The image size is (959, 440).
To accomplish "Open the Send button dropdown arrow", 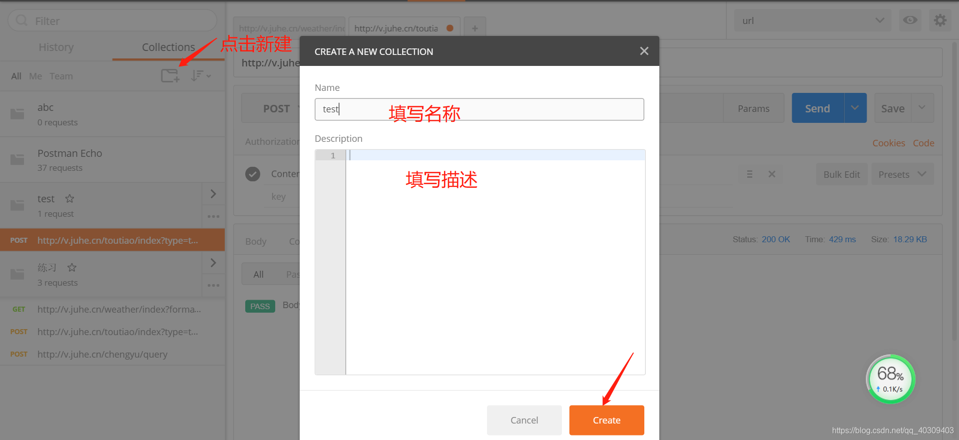I will point(855,108).
